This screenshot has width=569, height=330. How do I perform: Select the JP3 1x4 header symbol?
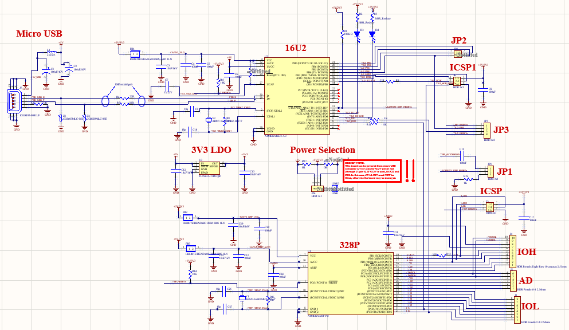pos(486,129)
